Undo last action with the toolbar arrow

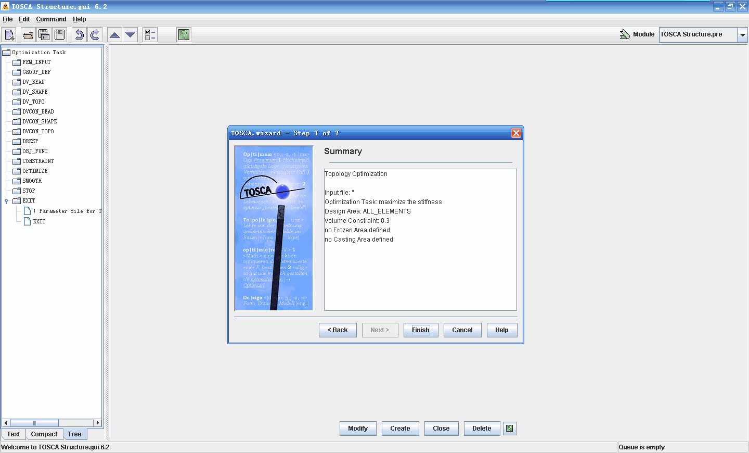coord(79,35)
